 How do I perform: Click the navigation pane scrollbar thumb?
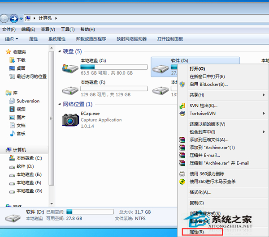tap(51, 118)
